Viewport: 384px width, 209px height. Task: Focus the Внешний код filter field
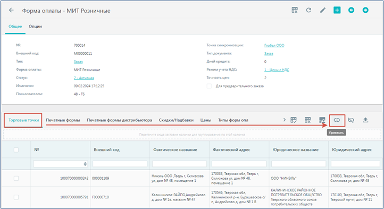point(120,164)
